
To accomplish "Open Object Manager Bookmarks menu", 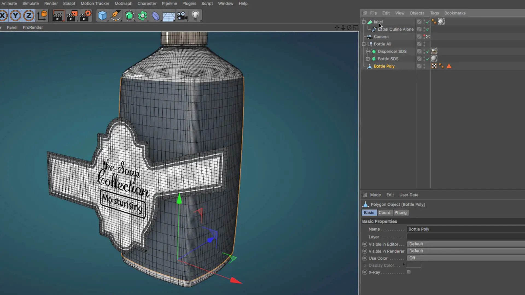I will pos(455,13).
